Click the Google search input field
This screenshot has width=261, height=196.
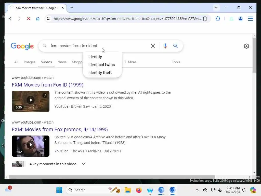(x=98, y=46)
